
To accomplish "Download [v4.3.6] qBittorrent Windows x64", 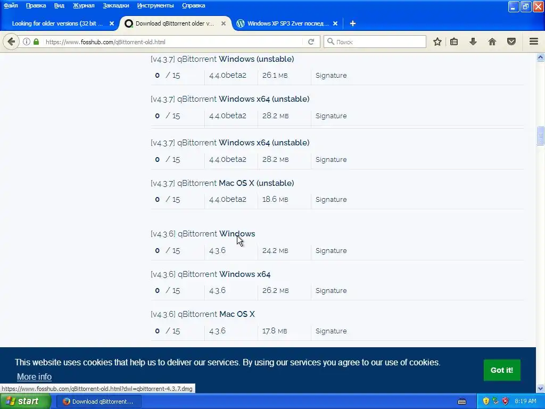I will click(211, 274).
